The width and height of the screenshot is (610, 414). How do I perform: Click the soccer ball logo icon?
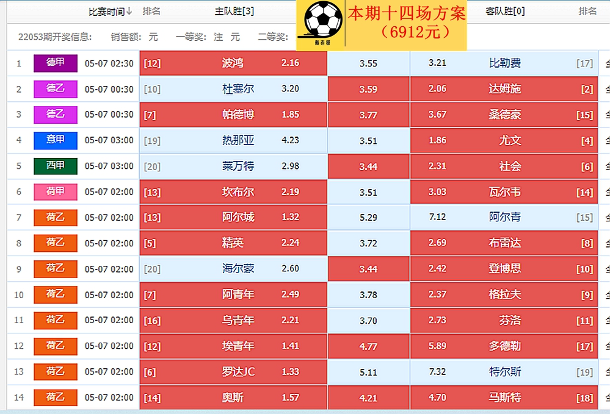click(x=322, y=21)
